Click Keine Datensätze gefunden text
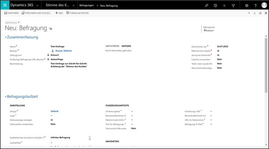269x149 pixels. point(119,51)
